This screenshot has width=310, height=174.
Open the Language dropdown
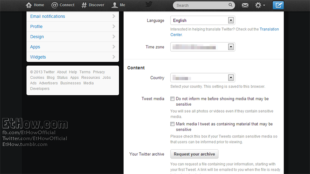pos(202,20)
